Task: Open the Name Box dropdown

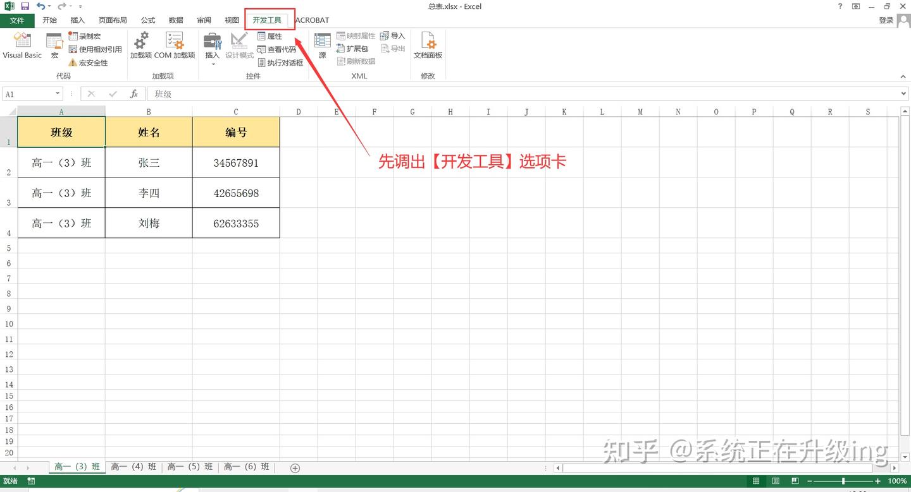Action: [x=58, y=93]
